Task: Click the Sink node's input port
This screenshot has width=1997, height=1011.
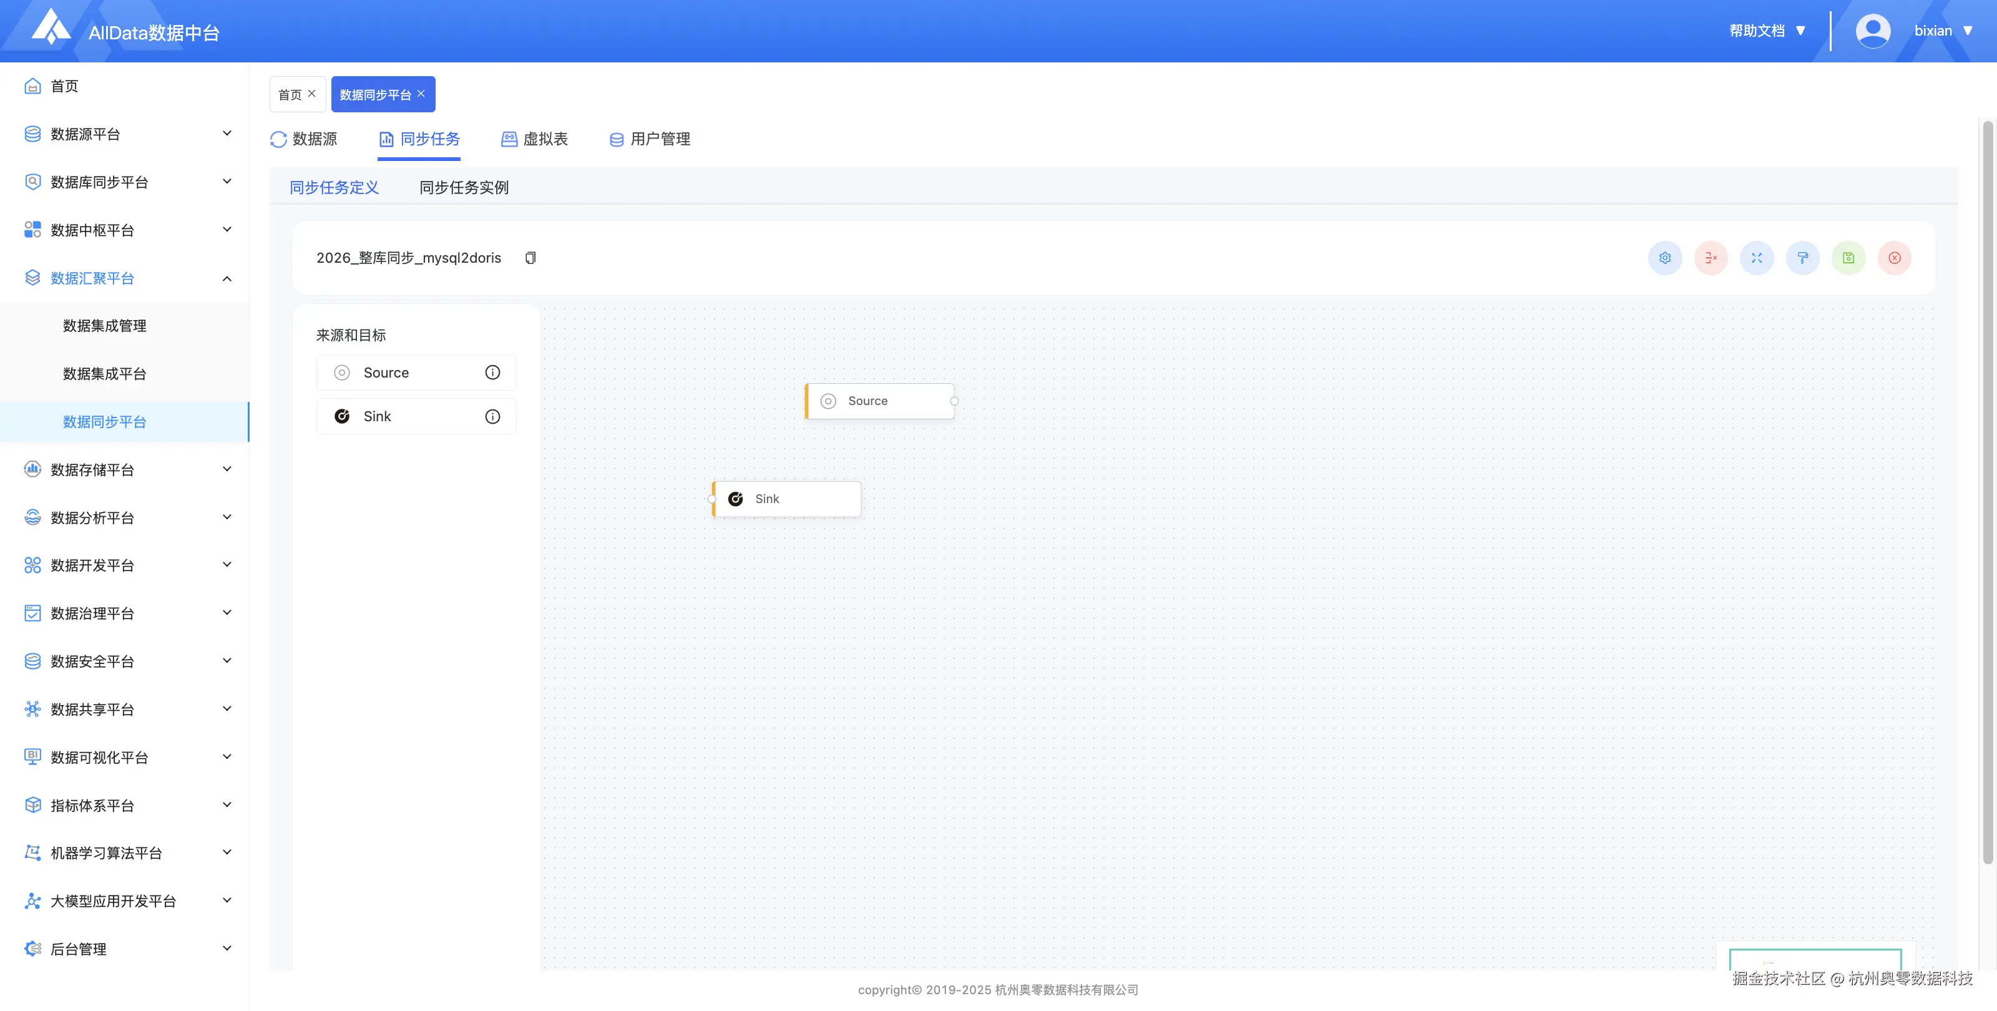Action: click(x=711, y=499)
